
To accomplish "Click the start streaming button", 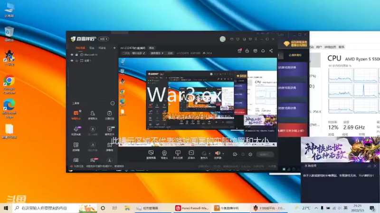I will point(265,154).
